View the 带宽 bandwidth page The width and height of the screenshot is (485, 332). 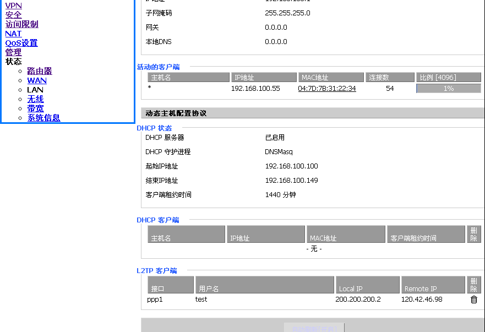point(35,108)
